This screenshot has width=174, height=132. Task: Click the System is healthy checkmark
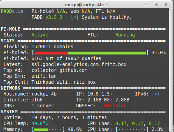75,17
